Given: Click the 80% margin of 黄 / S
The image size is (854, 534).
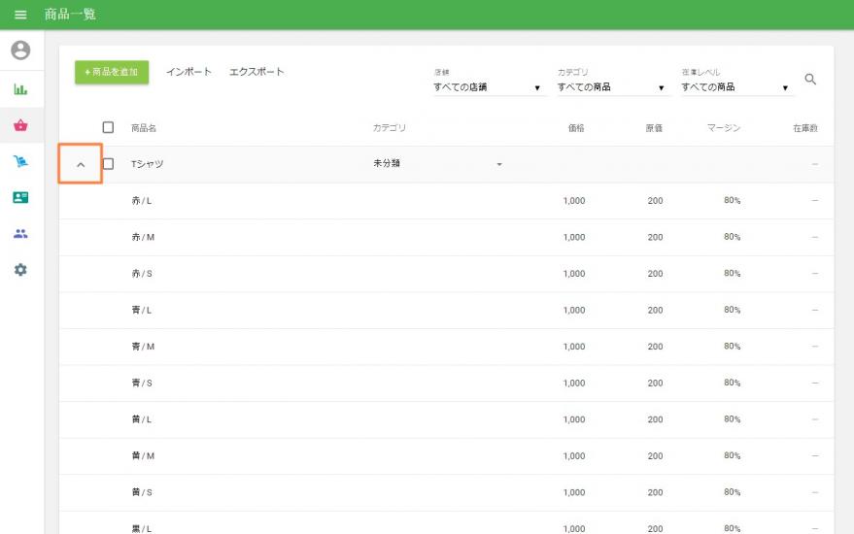Looking at the screenshot, I should (x=732, y=492).
